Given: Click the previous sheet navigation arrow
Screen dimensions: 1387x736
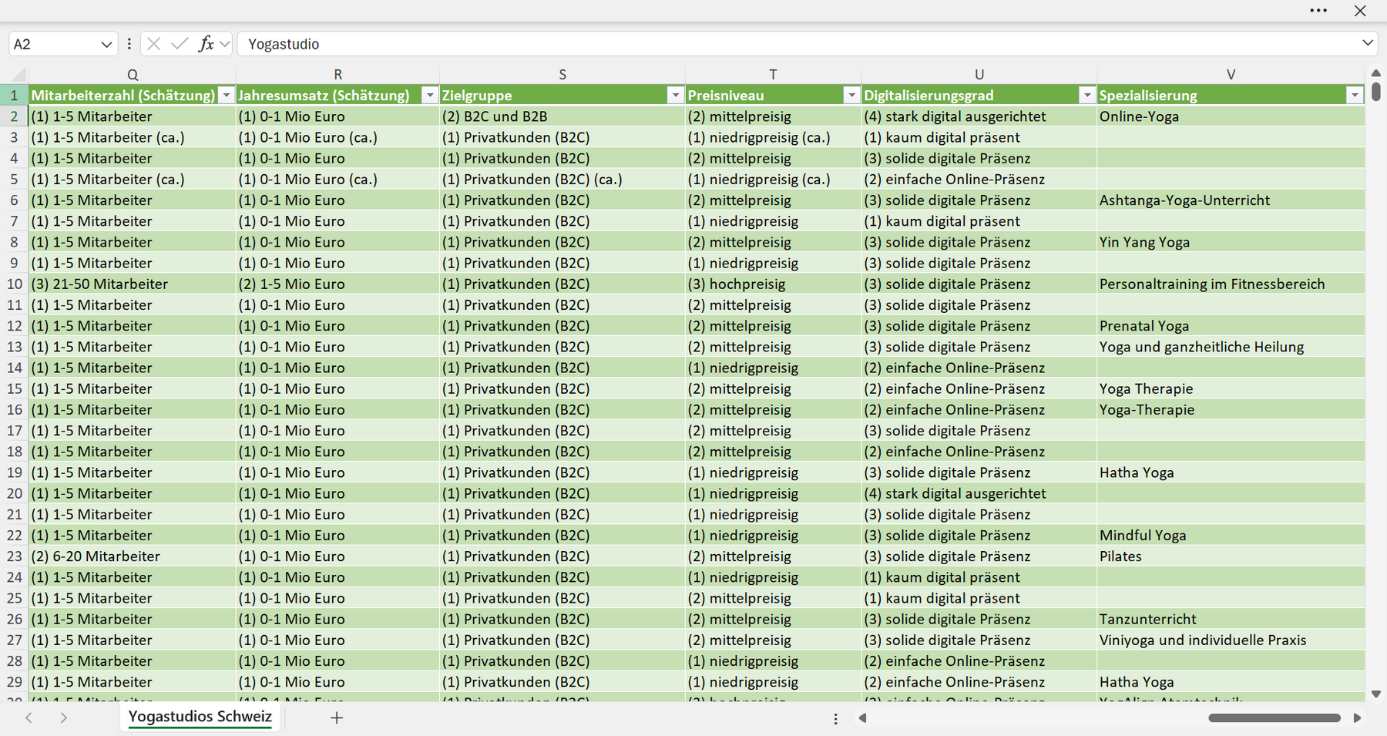Looking at the screenshot, I should 29,718.
